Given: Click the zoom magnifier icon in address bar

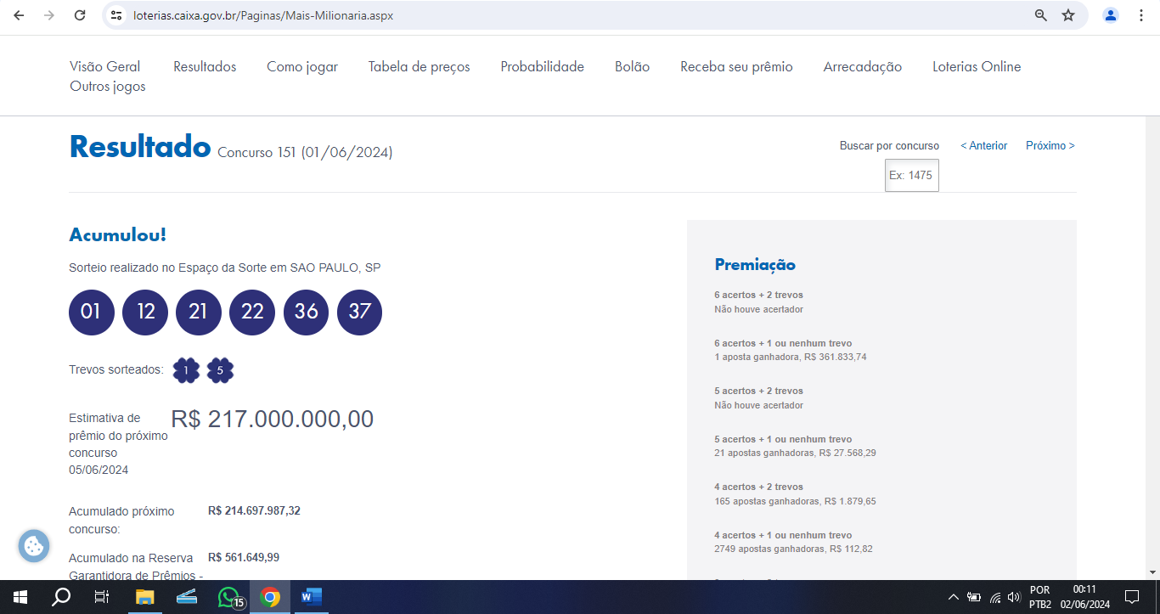Looking at the screenshot, I should coord(1041,15).
